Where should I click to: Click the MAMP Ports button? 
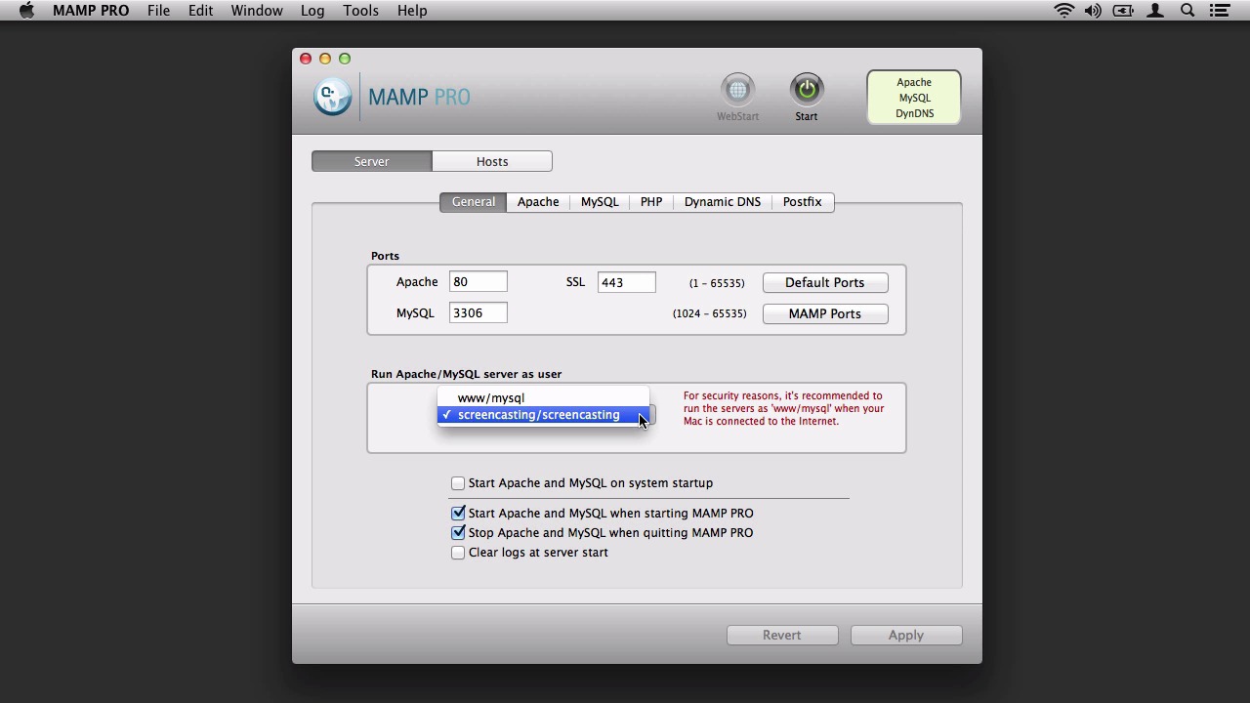click(x=825, y=313)
